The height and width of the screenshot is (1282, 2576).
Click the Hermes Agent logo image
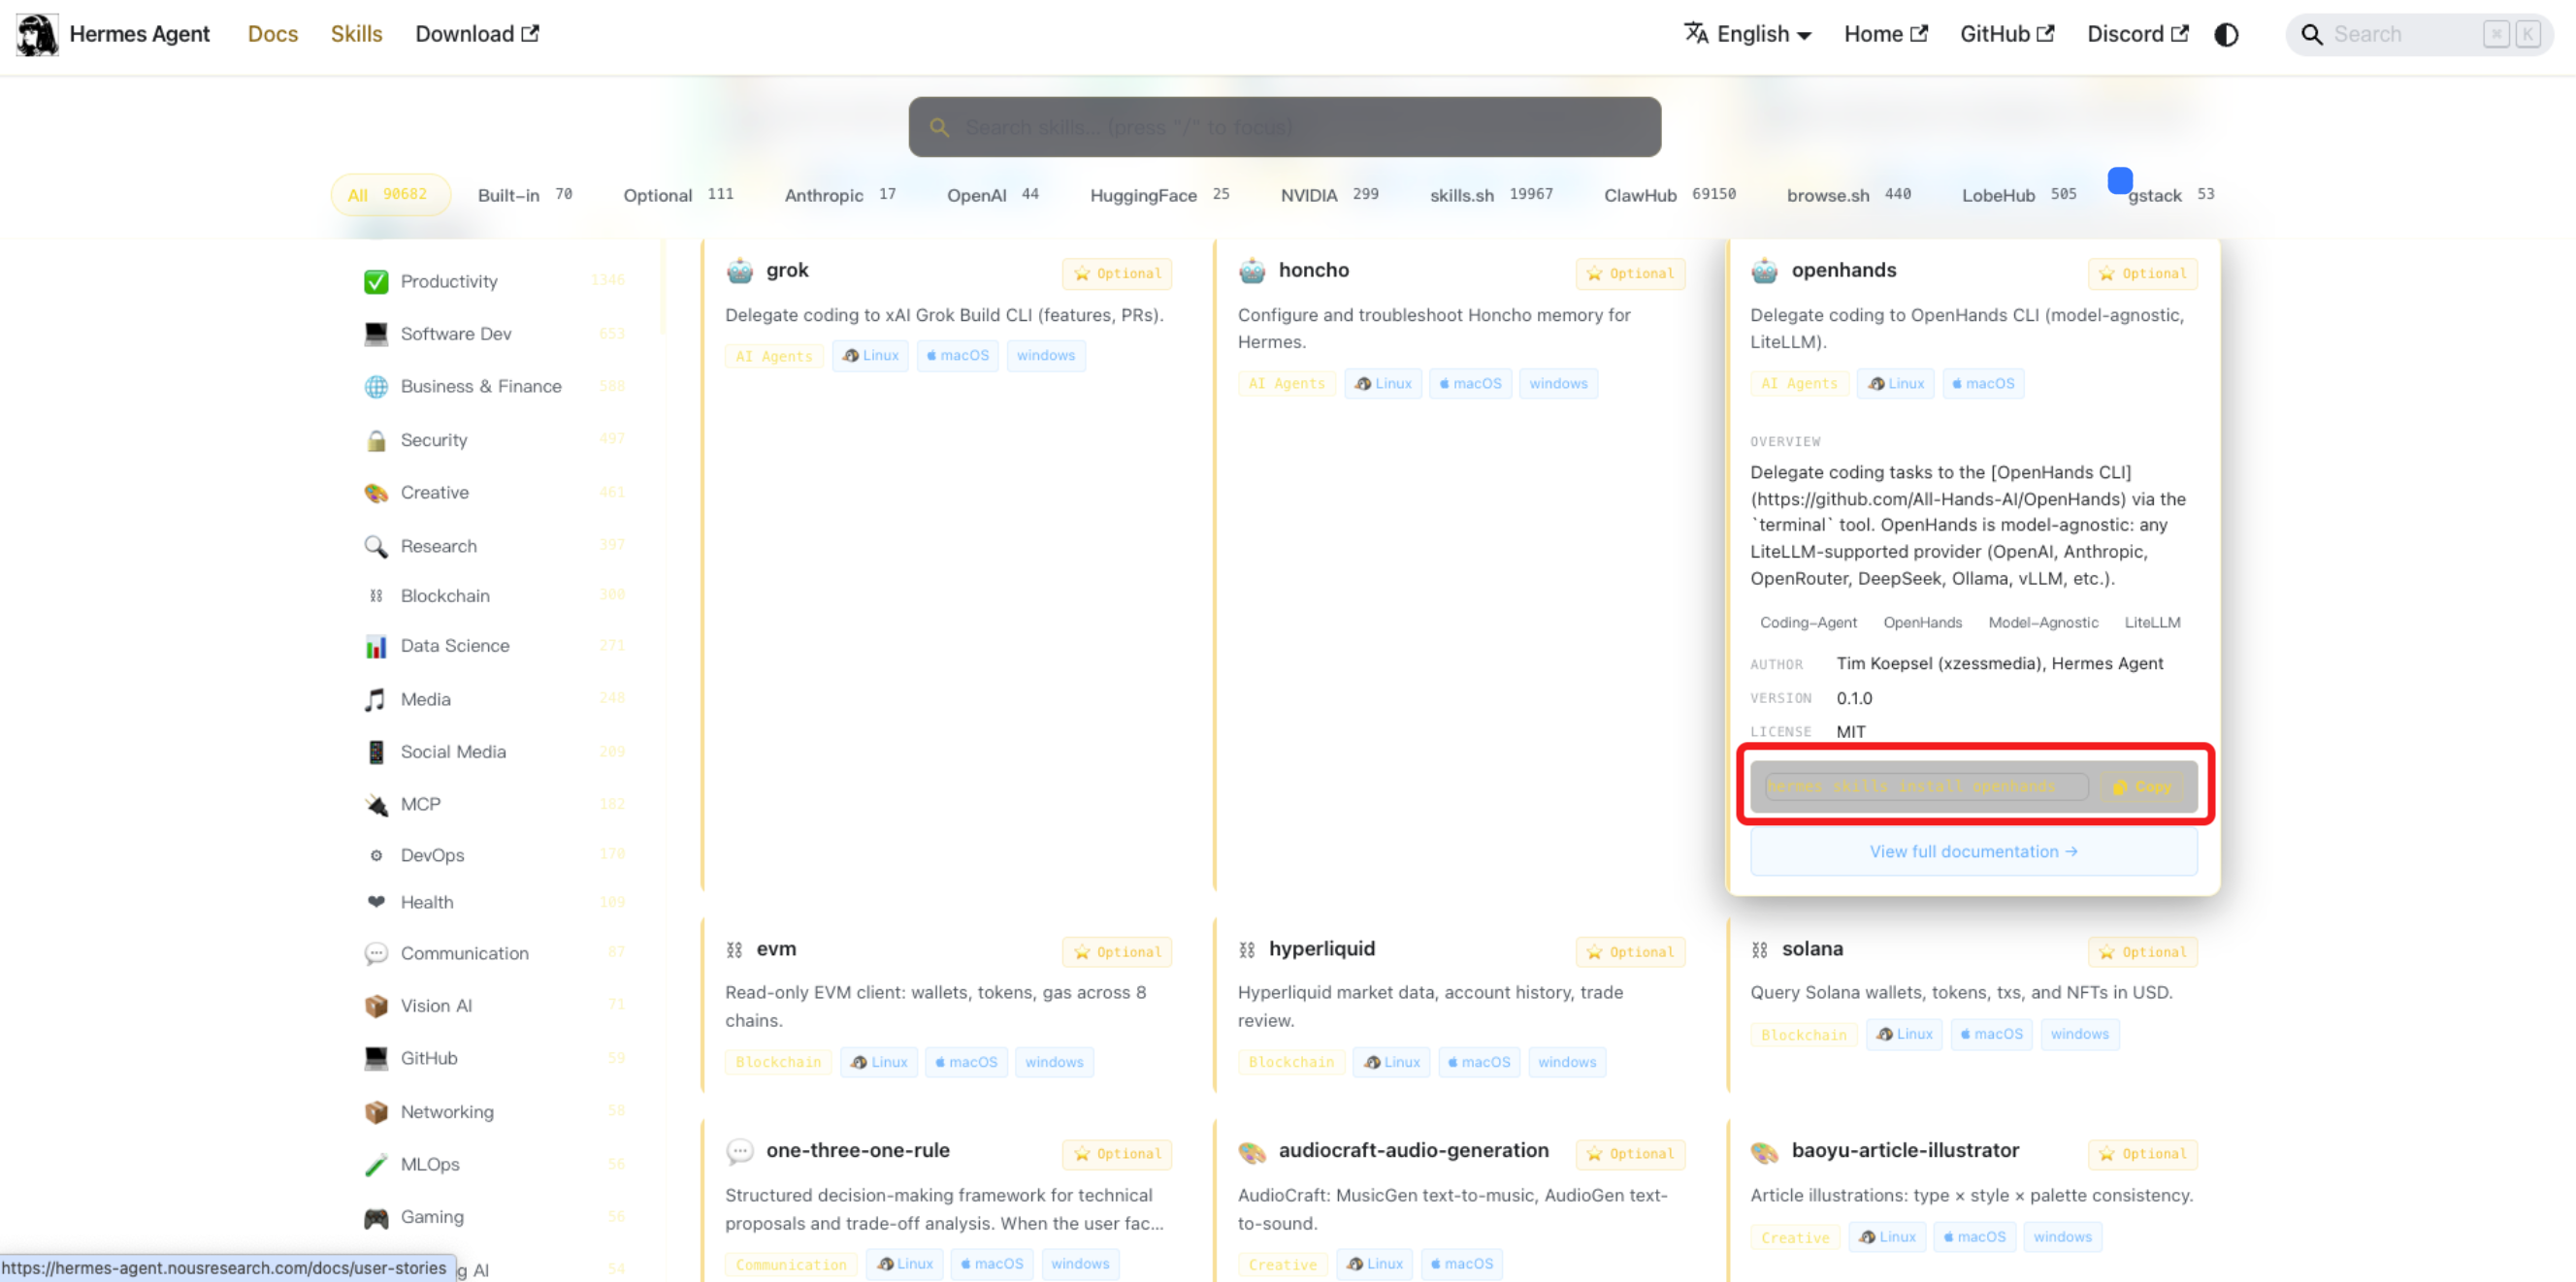point(37,34)
